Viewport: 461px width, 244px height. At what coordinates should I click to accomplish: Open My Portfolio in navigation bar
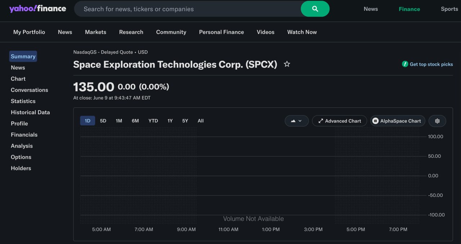coord(29,32)
